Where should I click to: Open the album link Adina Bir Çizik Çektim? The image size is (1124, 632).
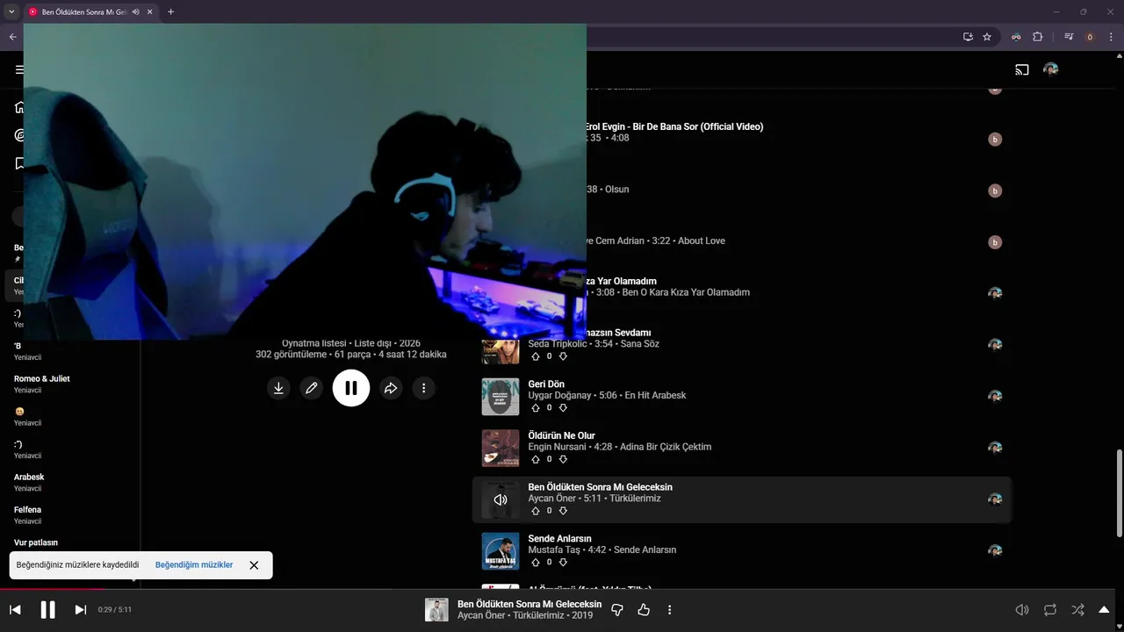point(666,447)
